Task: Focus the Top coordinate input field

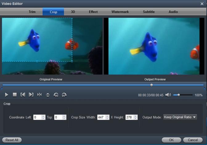Action: coord(58,117)
